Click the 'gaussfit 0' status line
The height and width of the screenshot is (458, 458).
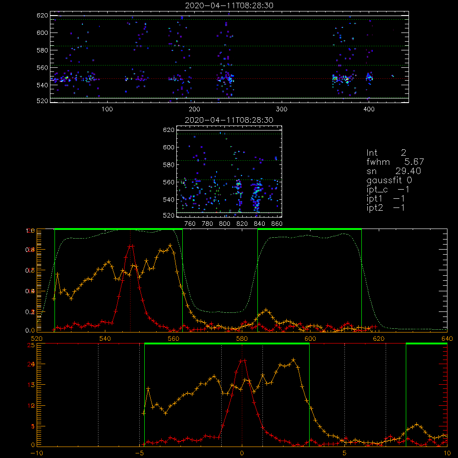[x=389, y=180]
